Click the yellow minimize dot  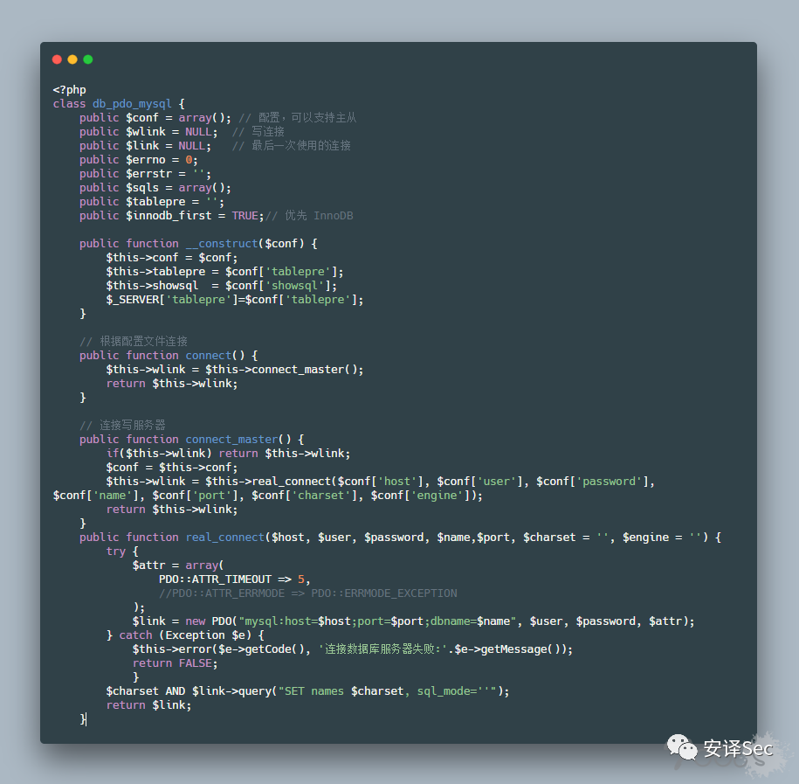[72, 59]
